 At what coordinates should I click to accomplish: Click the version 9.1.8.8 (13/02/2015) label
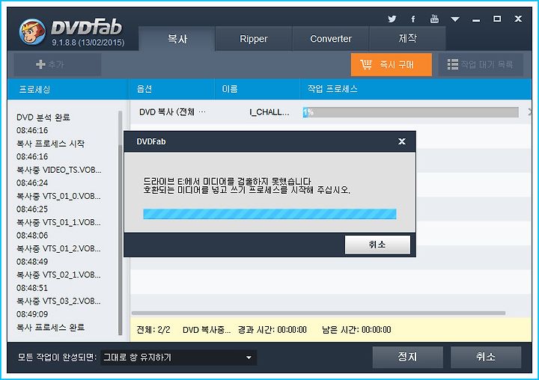coord(88,43)
